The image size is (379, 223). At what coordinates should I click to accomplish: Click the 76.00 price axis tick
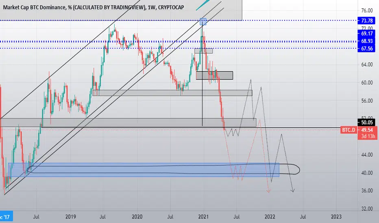pos(367,11)
